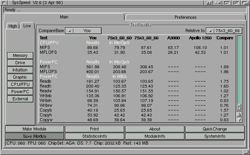Viewport: 250px width, 155px height.
Task: Click the 'Fast: 143 MB' status text
Action: pyautogui.click(x=136, y=143)
